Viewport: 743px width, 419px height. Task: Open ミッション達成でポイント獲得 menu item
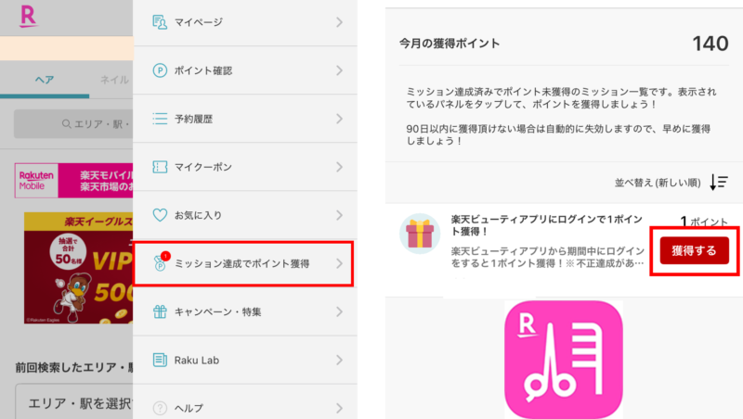(244, 263)
